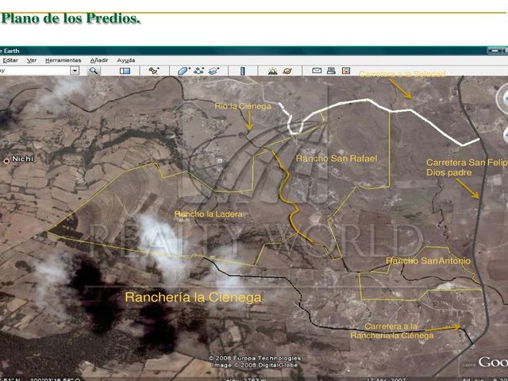The width and height of the screenshot is (508, 381).
Task: Click the search magnifier button
Action: click(94, 71)
